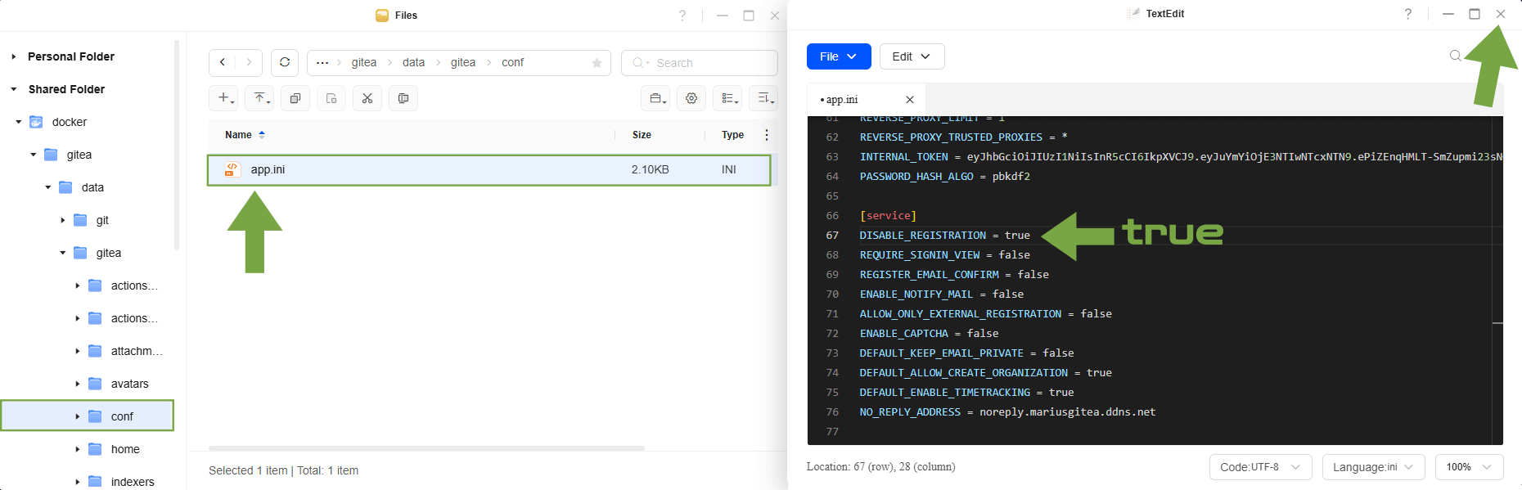Copy selected file with copy icon

(295, 98)
